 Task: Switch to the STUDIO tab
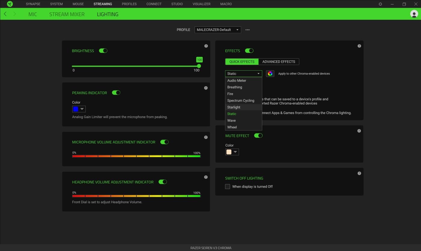click(x=177, y=4)
